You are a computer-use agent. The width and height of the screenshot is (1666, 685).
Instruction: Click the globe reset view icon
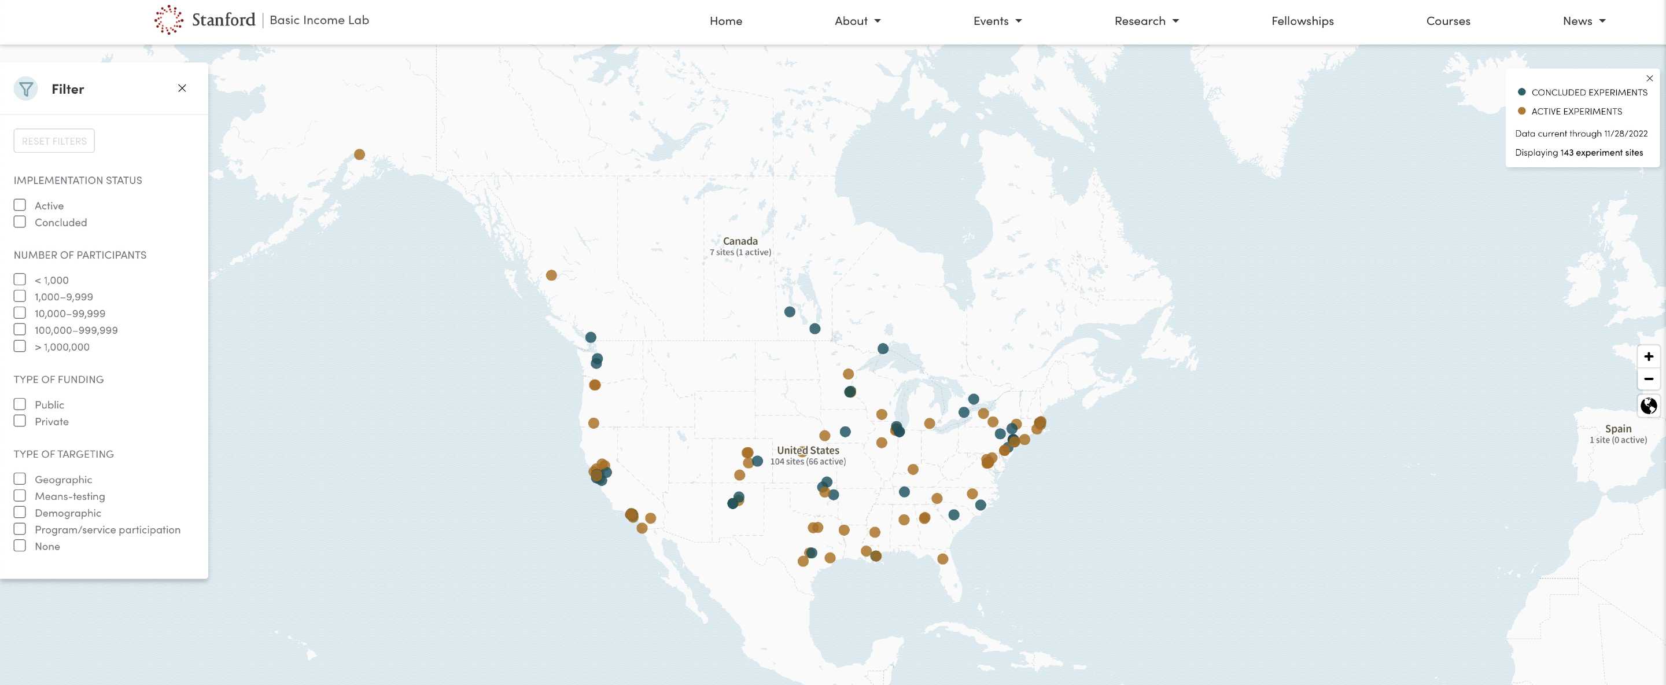1649,406
